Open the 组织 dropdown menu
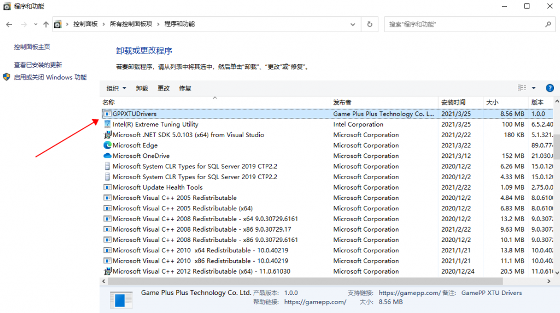The image size is (560, 313). click(116, 88)
